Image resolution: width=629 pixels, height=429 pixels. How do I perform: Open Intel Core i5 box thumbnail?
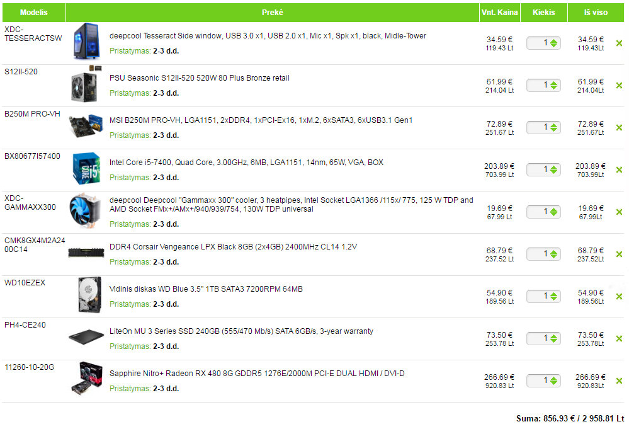[x=86, y=168]
